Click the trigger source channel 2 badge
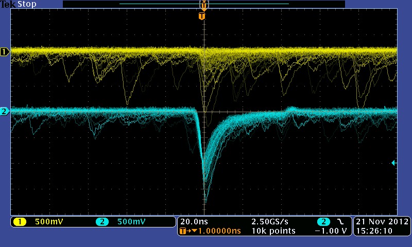 323,222
